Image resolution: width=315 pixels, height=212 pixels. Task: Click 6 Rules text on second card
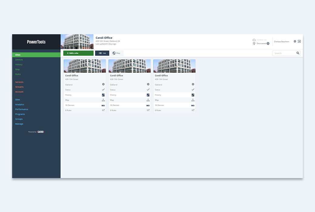click(113, 110)
